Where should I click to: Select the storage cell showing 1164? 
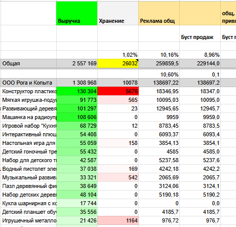118,220
